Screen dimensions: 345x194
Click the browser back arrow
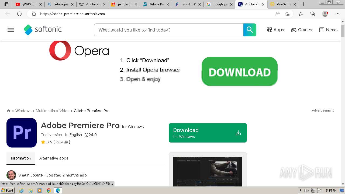coord(8,14)
